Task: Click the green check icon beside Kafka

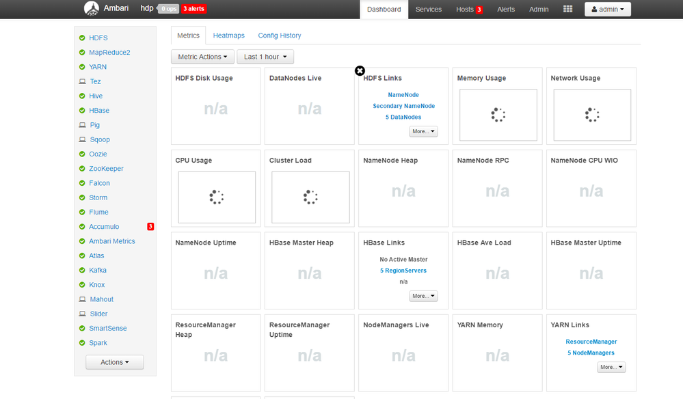Action: pos(82,270)
